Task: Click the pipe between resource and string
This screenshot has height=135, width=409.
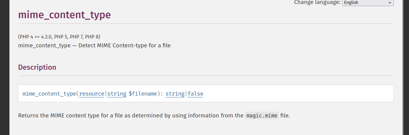Action: coord(106,94)
